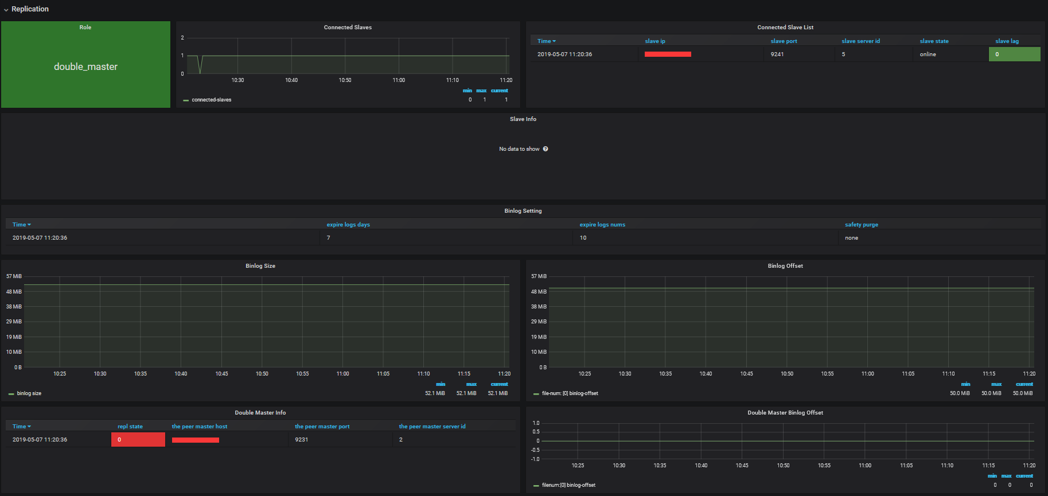Viewport: 1048px width, 496px height.
Task: Open the Double Master Binlog Offset panel title menu
Action: 785,413
